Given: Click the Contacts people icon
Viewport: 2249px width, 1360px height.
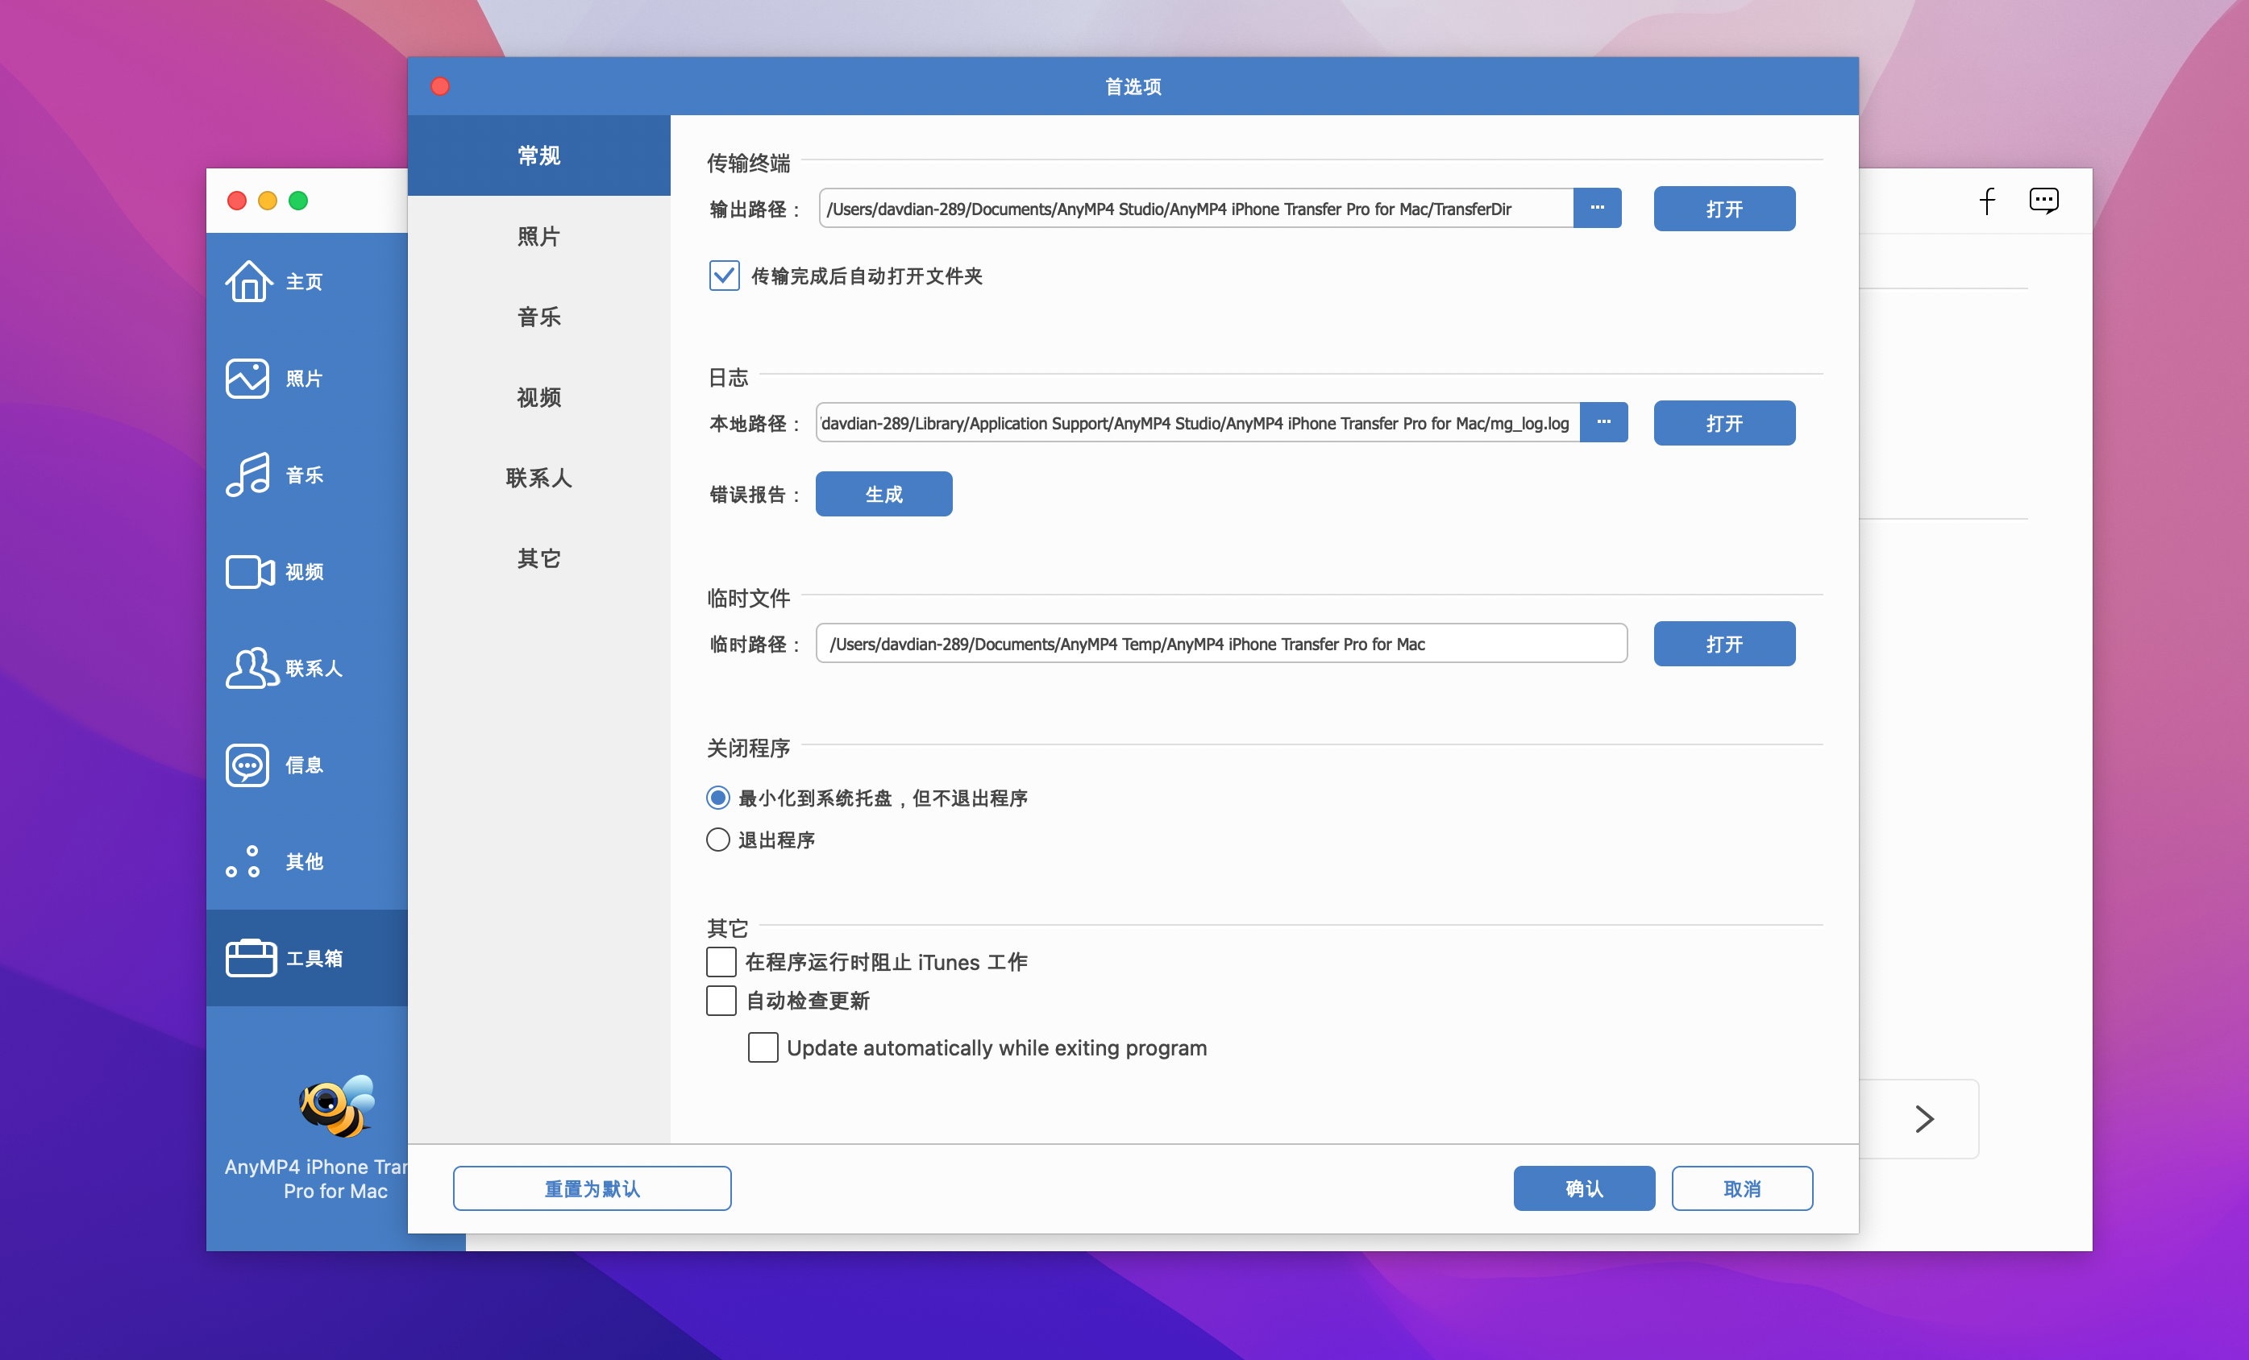Looking at the screenshot, I should [x=250, y=668].
